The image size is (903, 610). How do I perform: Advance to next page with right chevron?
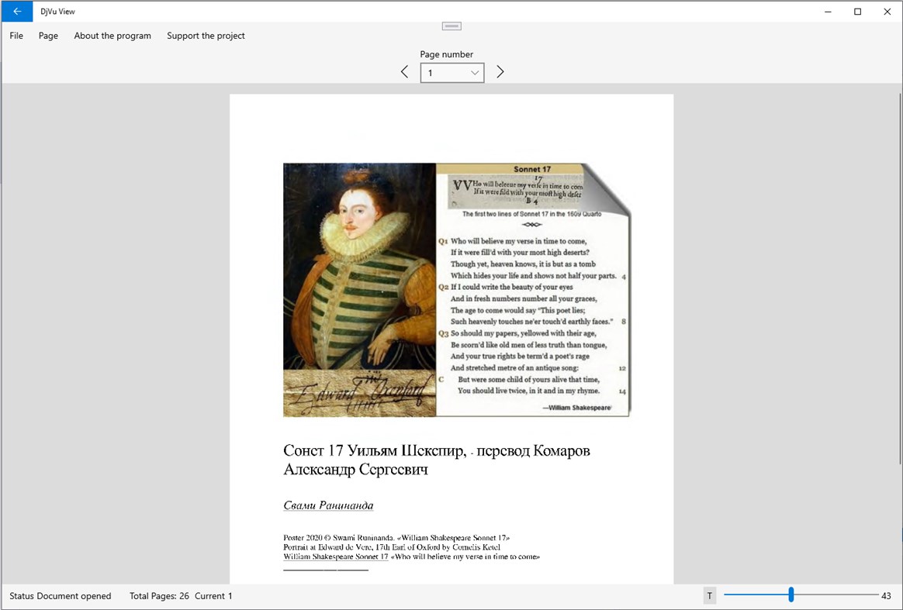point(500,72)
